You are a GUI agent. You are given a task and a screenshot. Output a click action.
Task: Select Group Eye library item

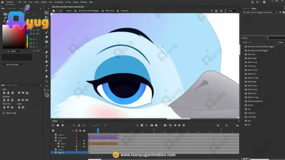(x=251, y=113)
